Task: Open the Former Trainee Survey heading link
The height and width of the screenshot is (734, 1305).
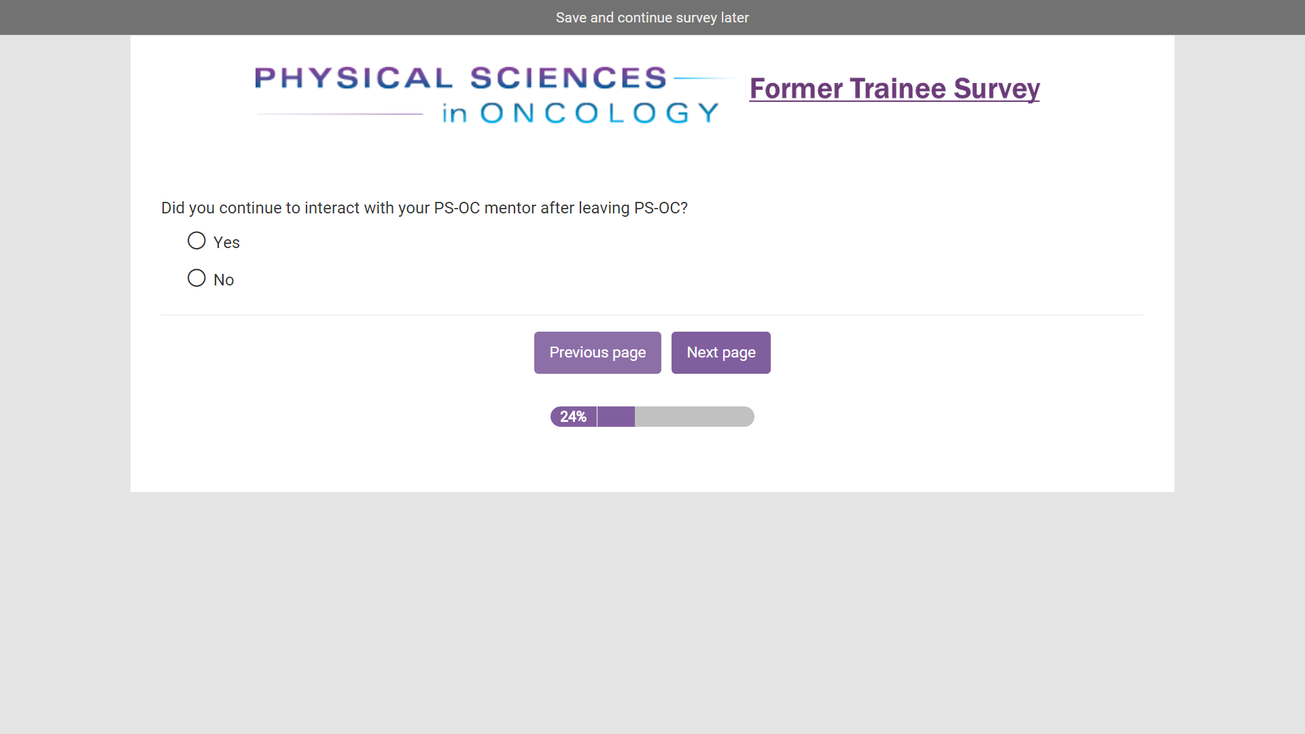Action: point(894,89)
